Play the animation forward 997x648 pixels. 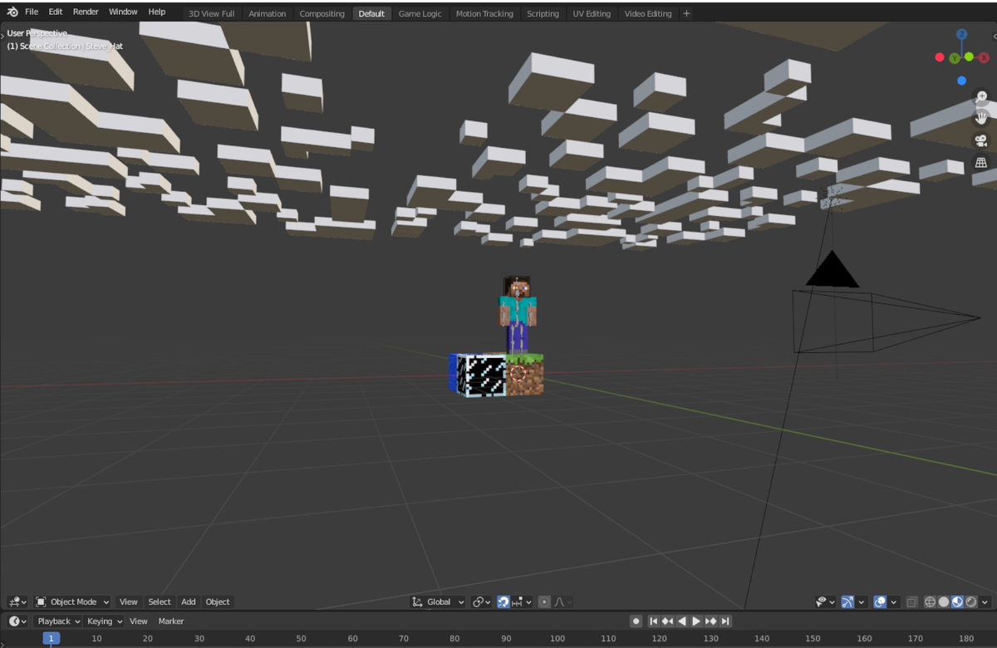pos(696,621)
